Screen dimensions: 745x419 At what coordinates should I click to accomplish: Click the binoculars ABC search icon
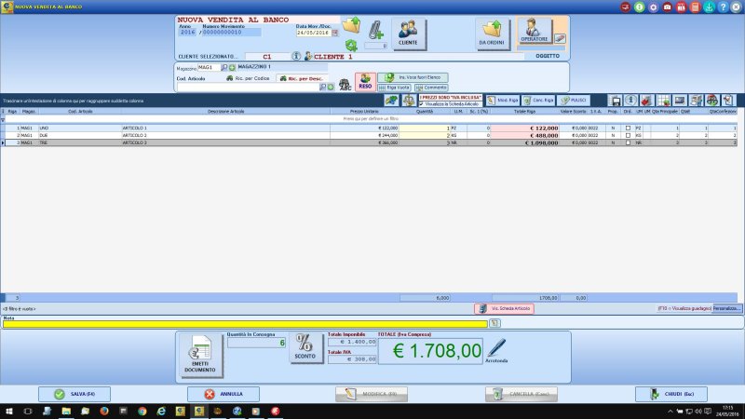(x=345, y=85)
